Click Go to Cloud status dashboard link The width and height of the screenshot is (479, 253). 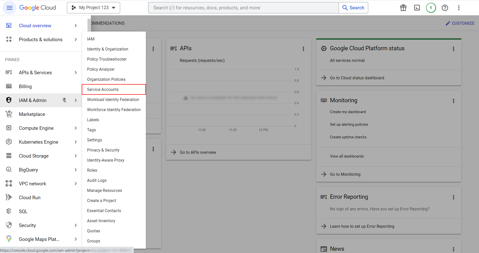[x=357, y=78]
